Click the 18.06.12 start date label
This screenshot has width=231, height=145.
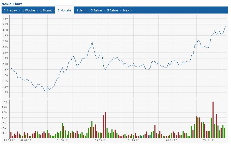[9, 140]
